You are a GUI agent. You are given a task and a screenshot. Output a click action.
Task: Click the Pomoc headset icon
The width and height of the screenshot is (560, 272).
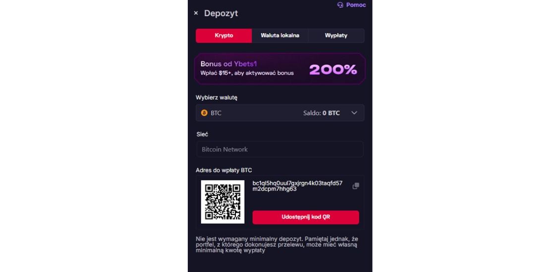point(340,5)
